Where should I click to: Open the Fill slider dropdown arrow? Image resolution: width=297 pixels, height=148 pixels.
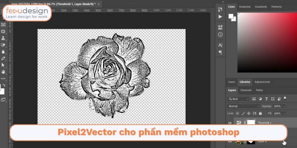click(x=284, y=114)
